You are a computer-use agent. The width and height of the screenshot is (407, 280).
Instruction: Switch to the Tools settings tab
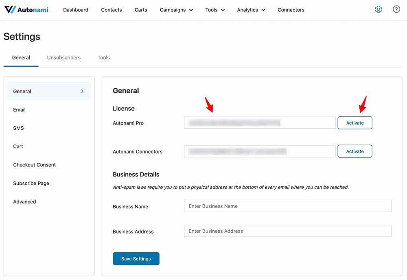coord(103,58)
